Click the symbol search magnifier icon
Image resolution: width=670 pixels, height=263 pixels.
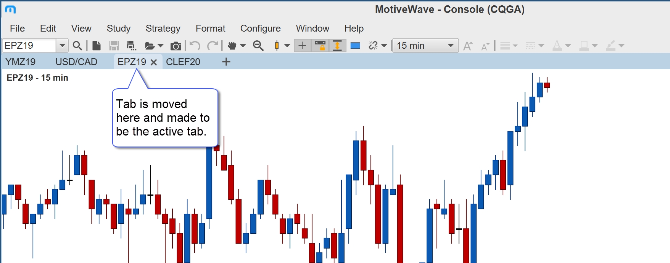[x=77, y=46]
